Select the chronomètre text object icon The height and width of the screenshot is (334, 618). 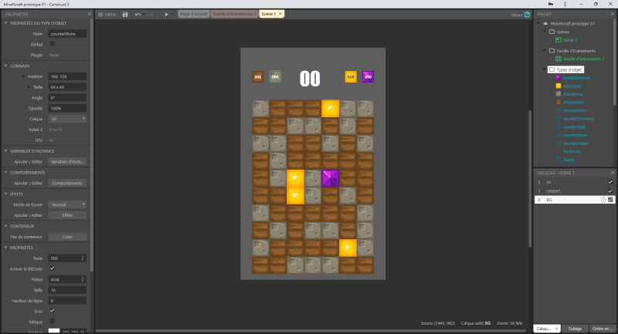[558, 110]
